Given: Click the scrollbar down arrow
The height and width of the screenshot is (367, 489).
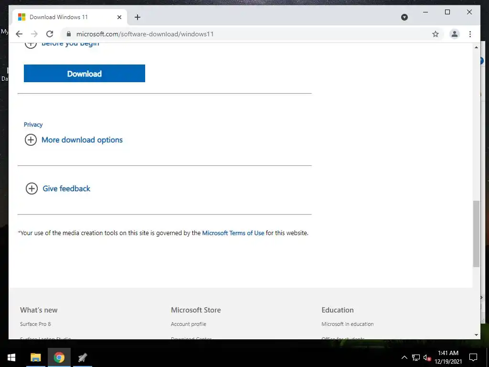Looking at the screenshot, I should coord(476,335).
